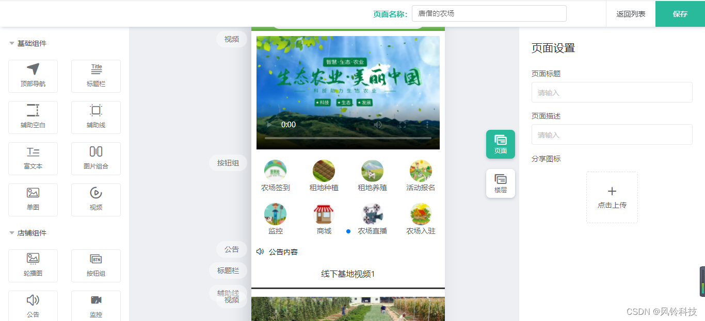Go back via 返回列表

click(x=631, y=14)
